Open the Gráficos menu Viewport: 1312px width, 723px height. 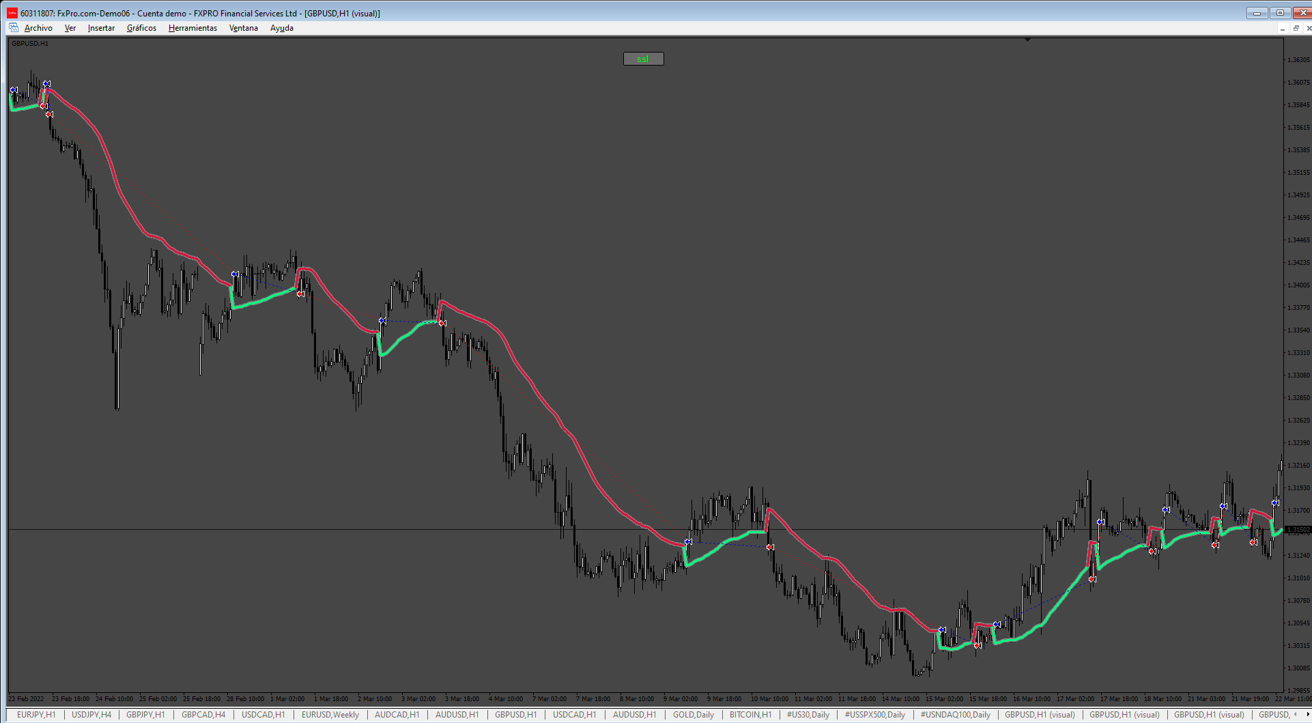point(141,28)
